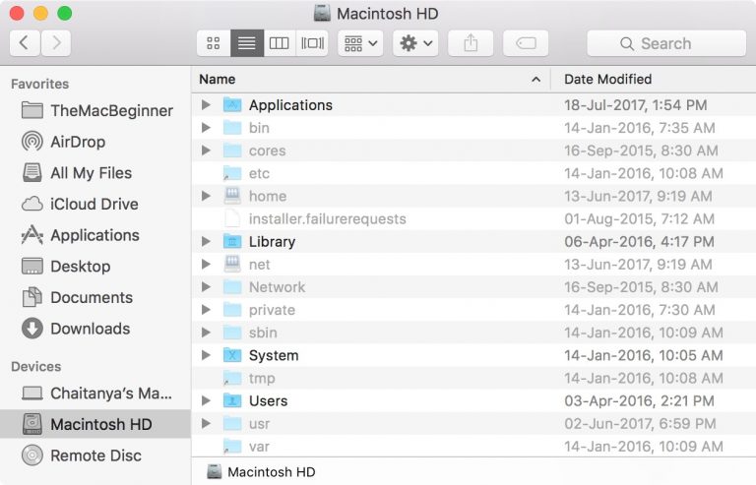This screenshot has height=485, width=756.
Task: Select the var alias folder icon
Action: (x=232, y=447)
